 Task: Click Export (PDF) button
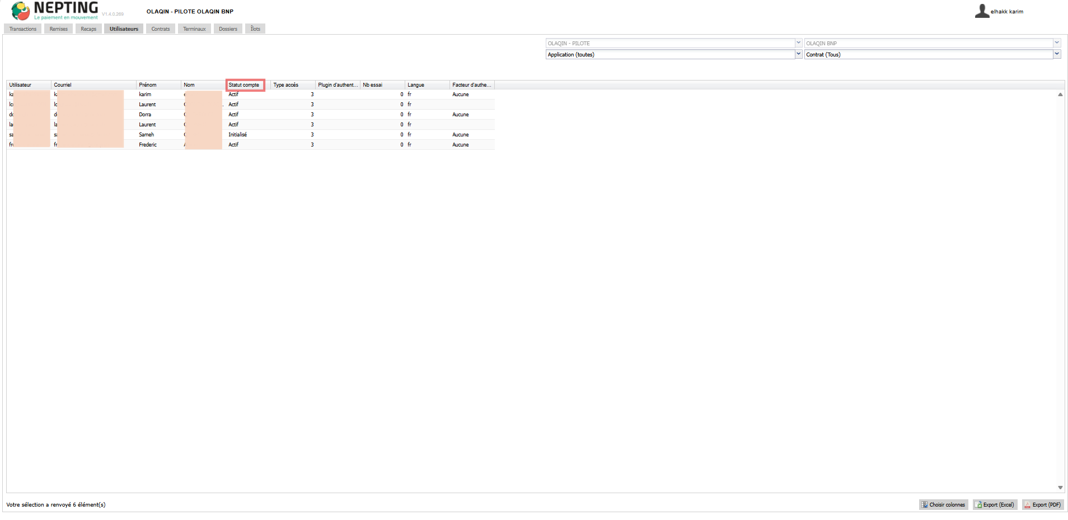1043,505
